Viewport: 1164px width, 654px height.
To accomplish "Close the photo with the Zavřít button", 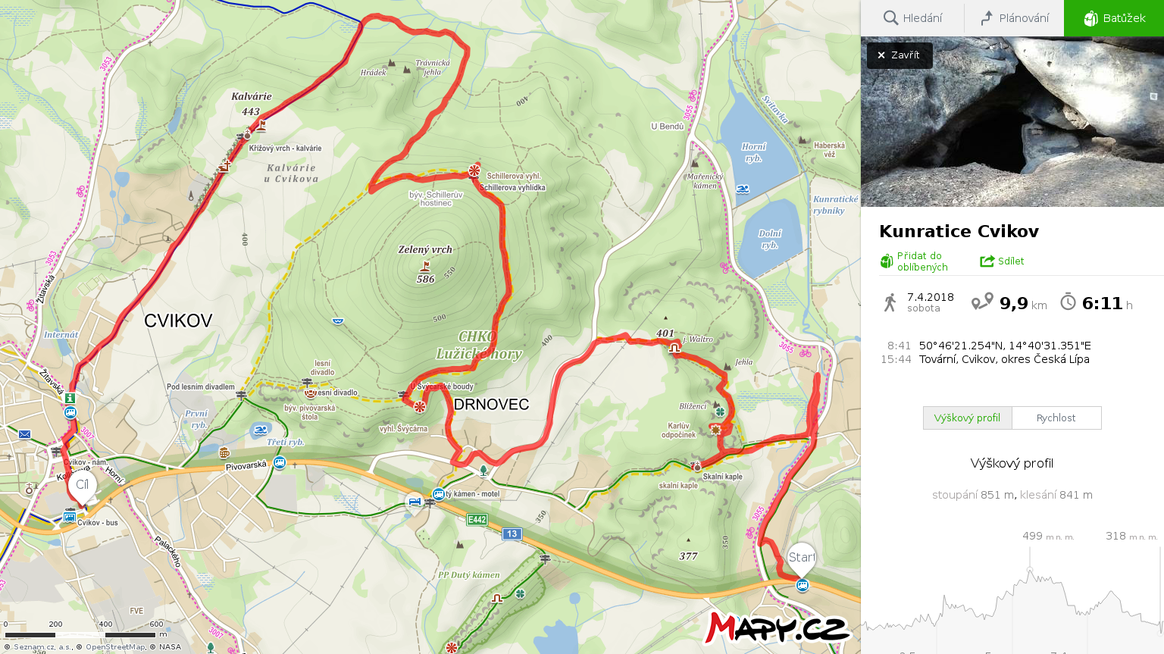I will (x=900, y=55).
